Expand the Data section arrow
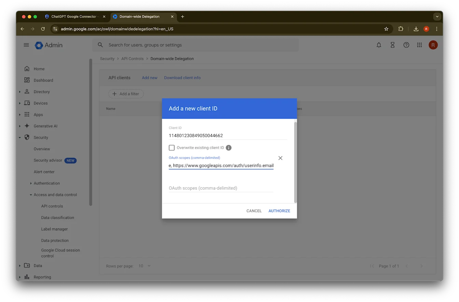Image resolution: width=459 pixels, height=302 pixels. 20,265
